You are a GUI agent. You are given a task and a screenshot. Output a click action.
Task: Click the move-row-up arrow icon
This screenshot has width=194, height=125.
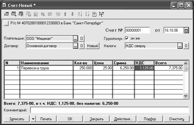pos(65,14)
